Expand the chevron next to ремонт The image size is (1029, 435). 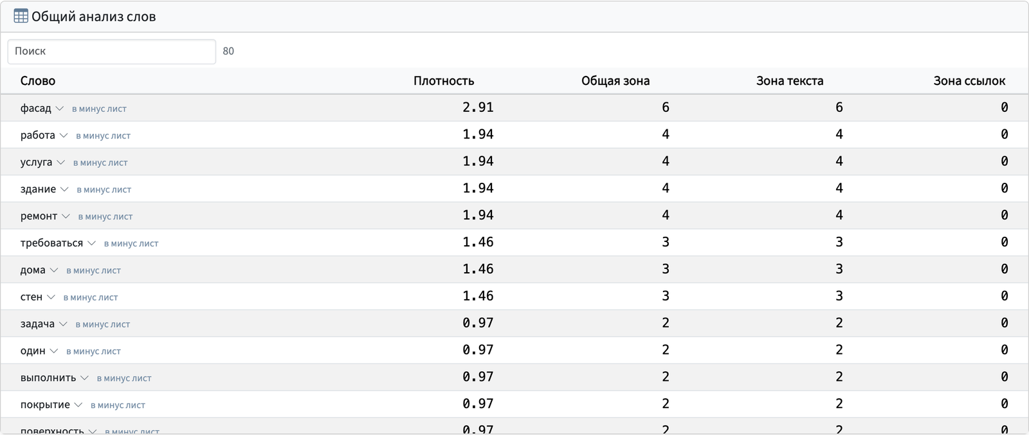pos(66,217)
